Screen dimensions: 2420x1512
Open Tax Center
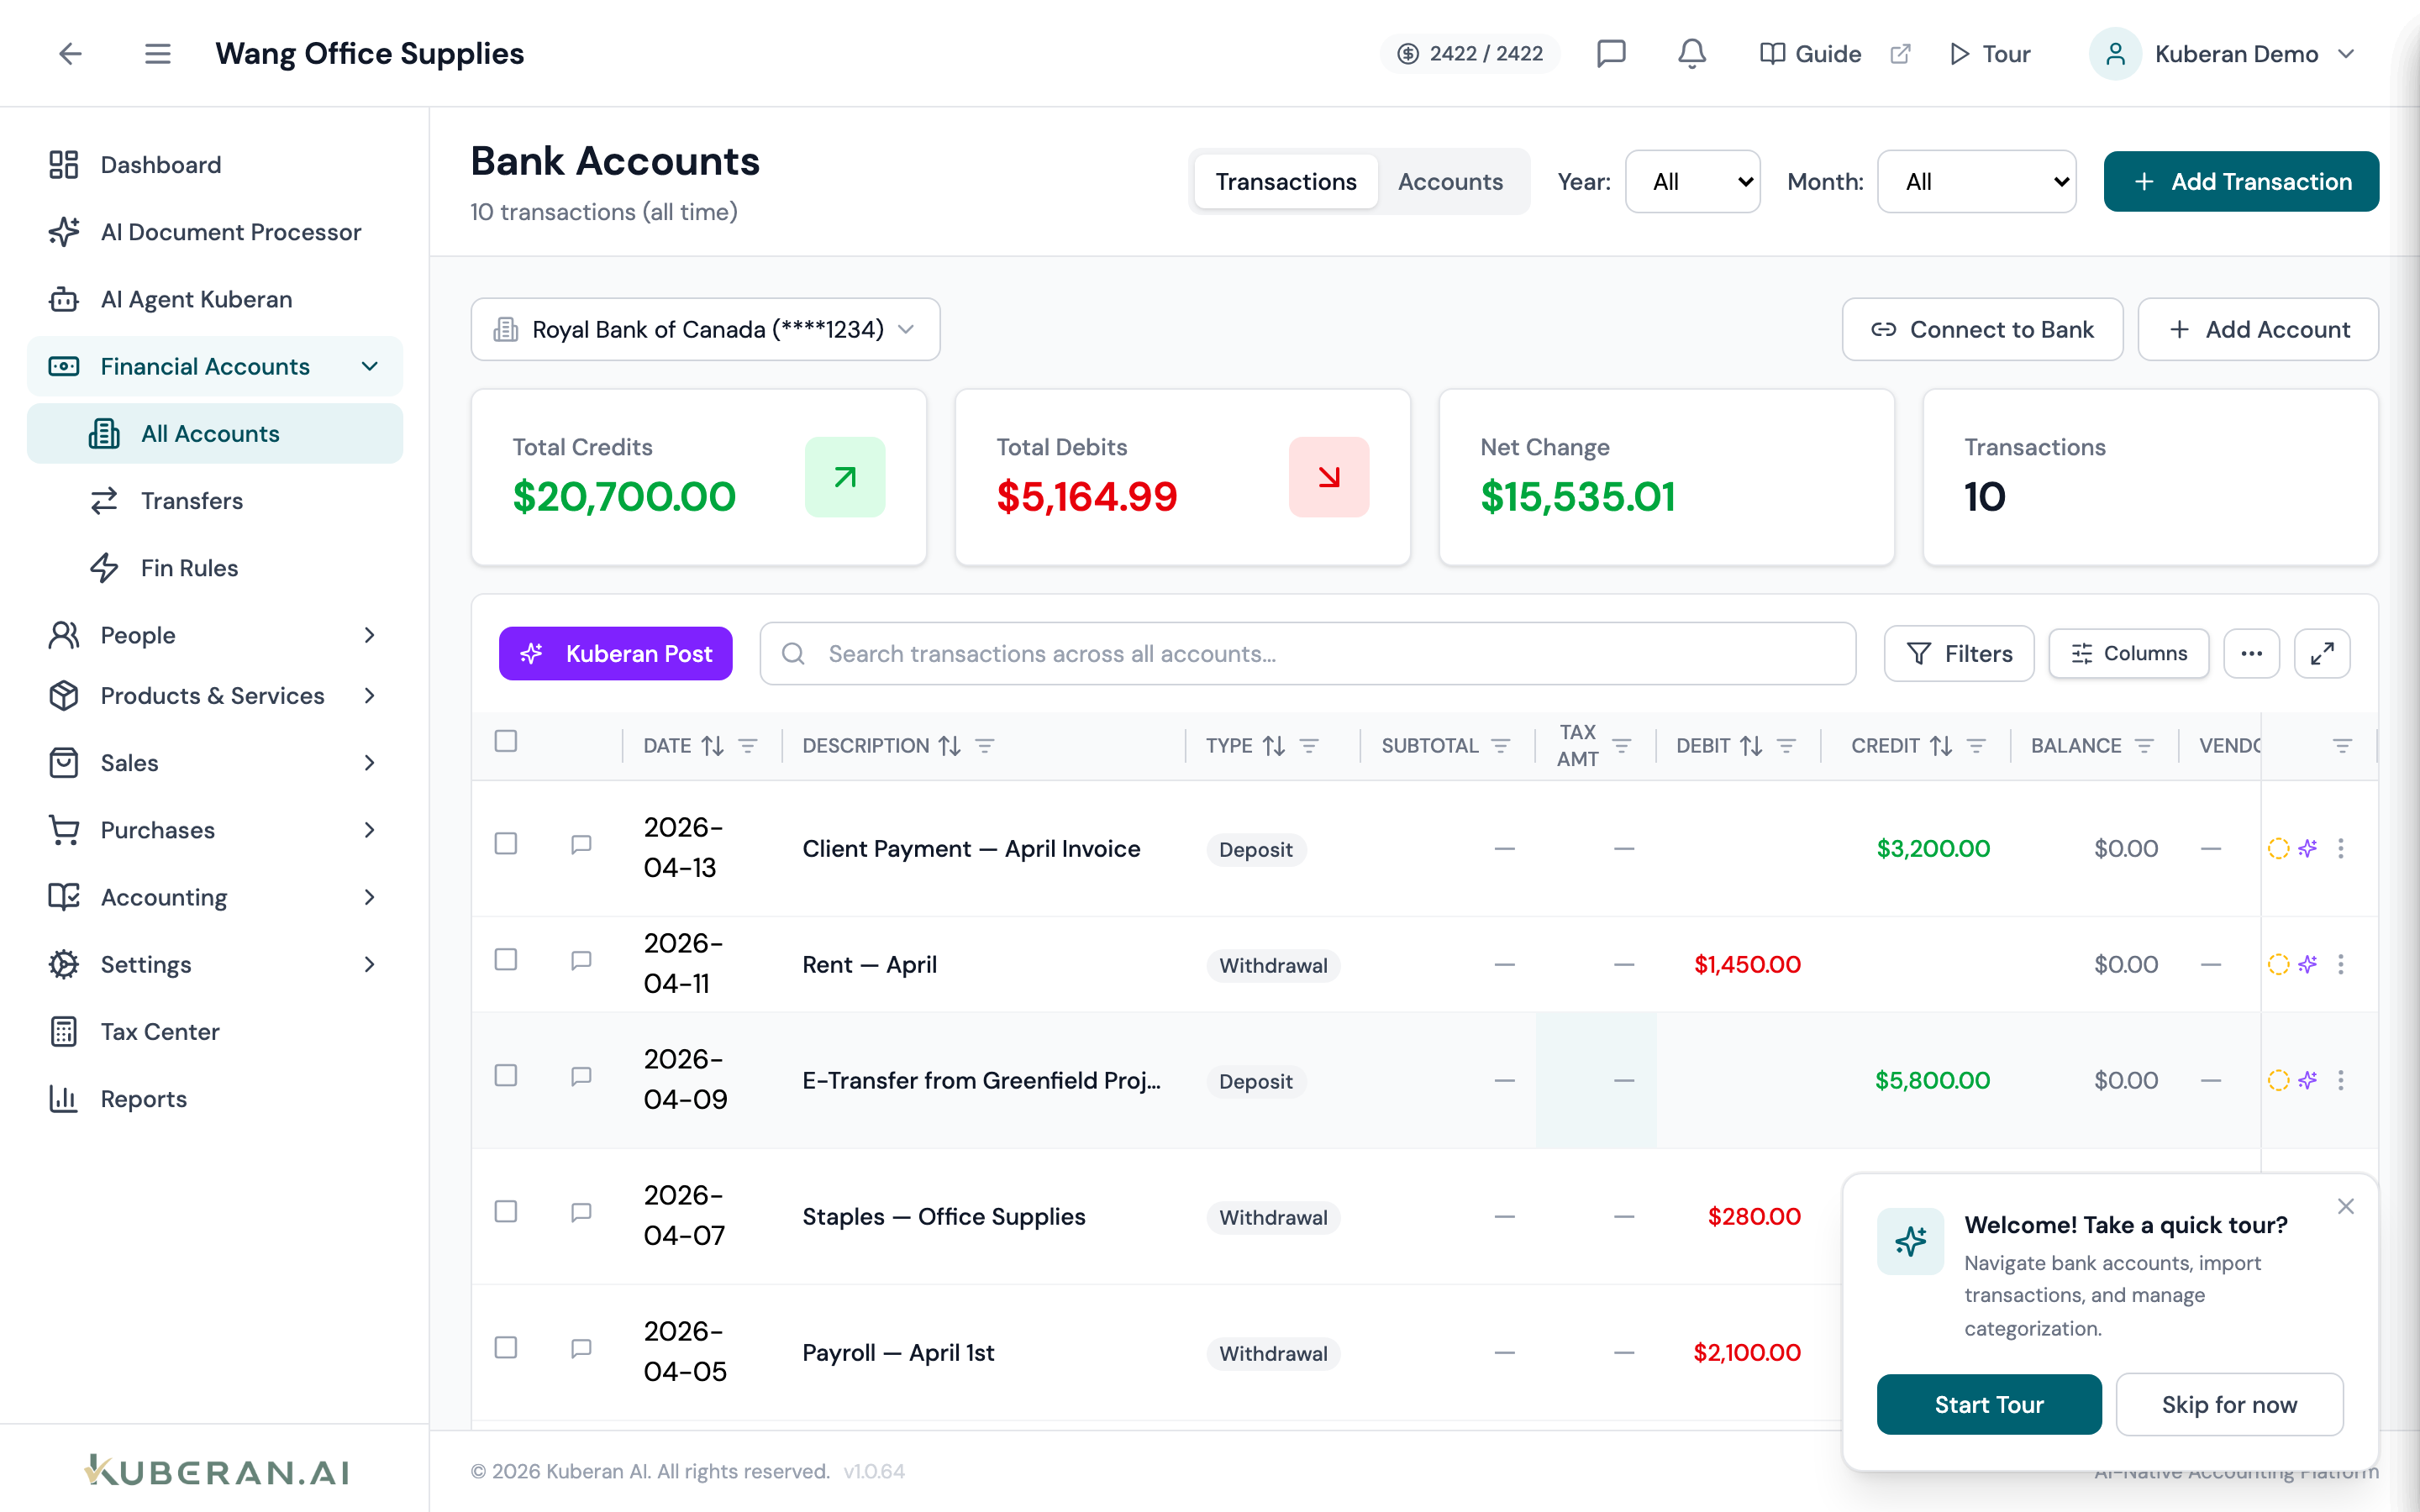click(x=215, y=1031)
